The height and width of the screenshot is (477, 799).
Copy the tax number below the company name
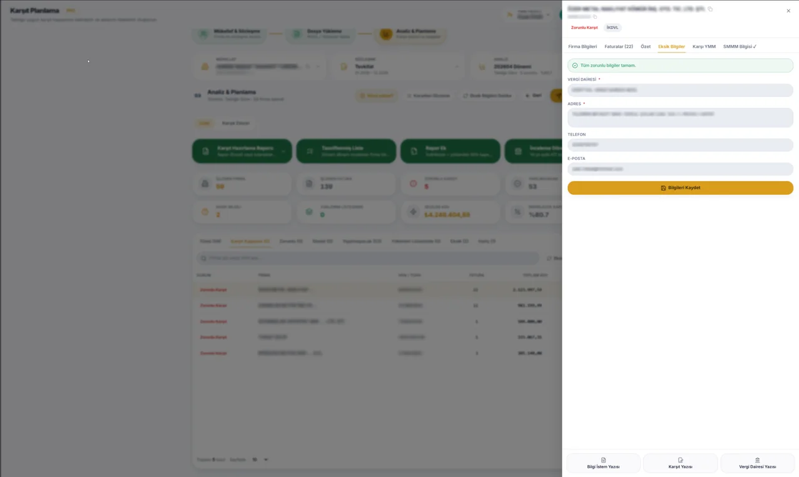pyautogui.click(x=595, y=17)
